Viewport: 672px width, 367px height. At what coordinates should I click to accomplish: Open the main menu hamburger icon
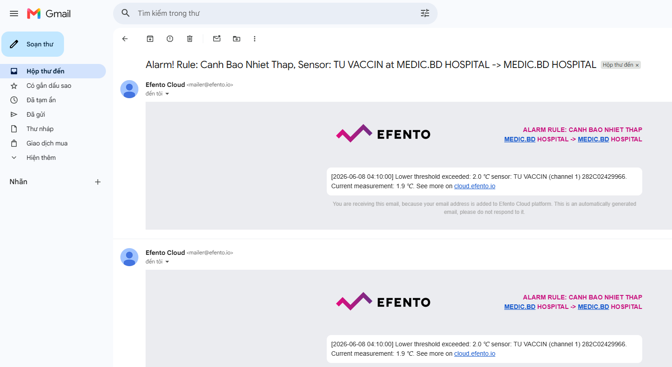point(14,14)
